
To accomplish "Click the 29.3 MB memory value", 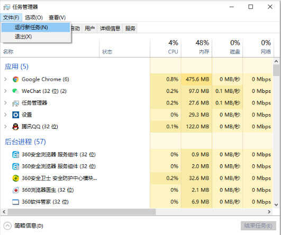I will click(199, 115).
